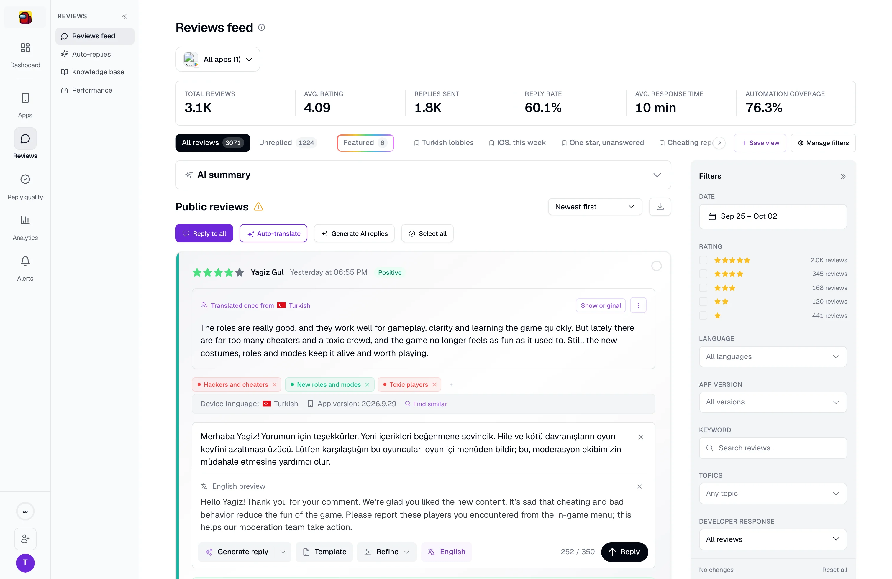This screenshot has width=892, height=579.
Task: Switch to Featured tab
Action: coord(365,143)
